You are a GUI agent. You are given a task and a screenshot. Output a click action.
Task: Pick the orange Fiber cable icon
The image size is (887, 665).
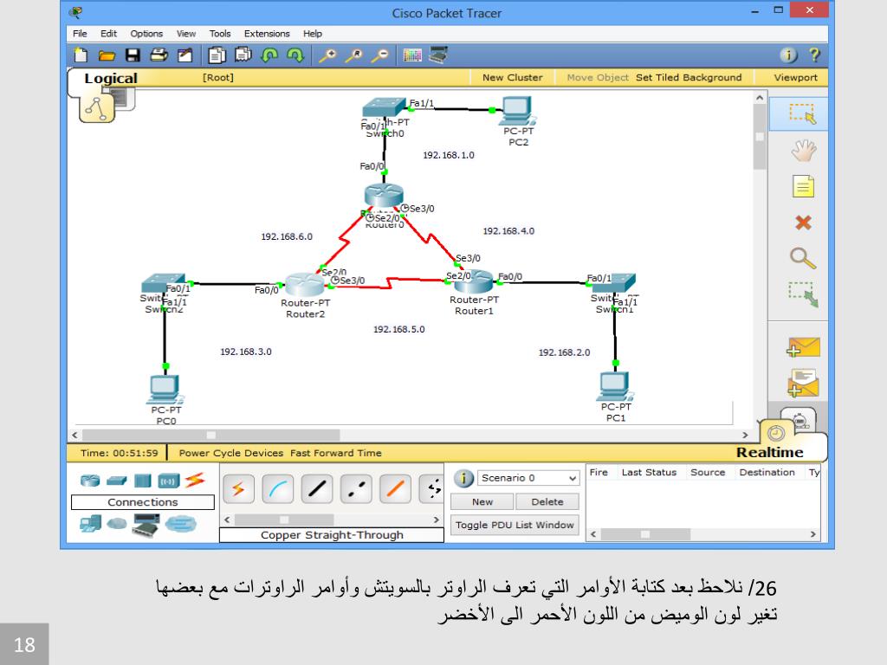395,489
